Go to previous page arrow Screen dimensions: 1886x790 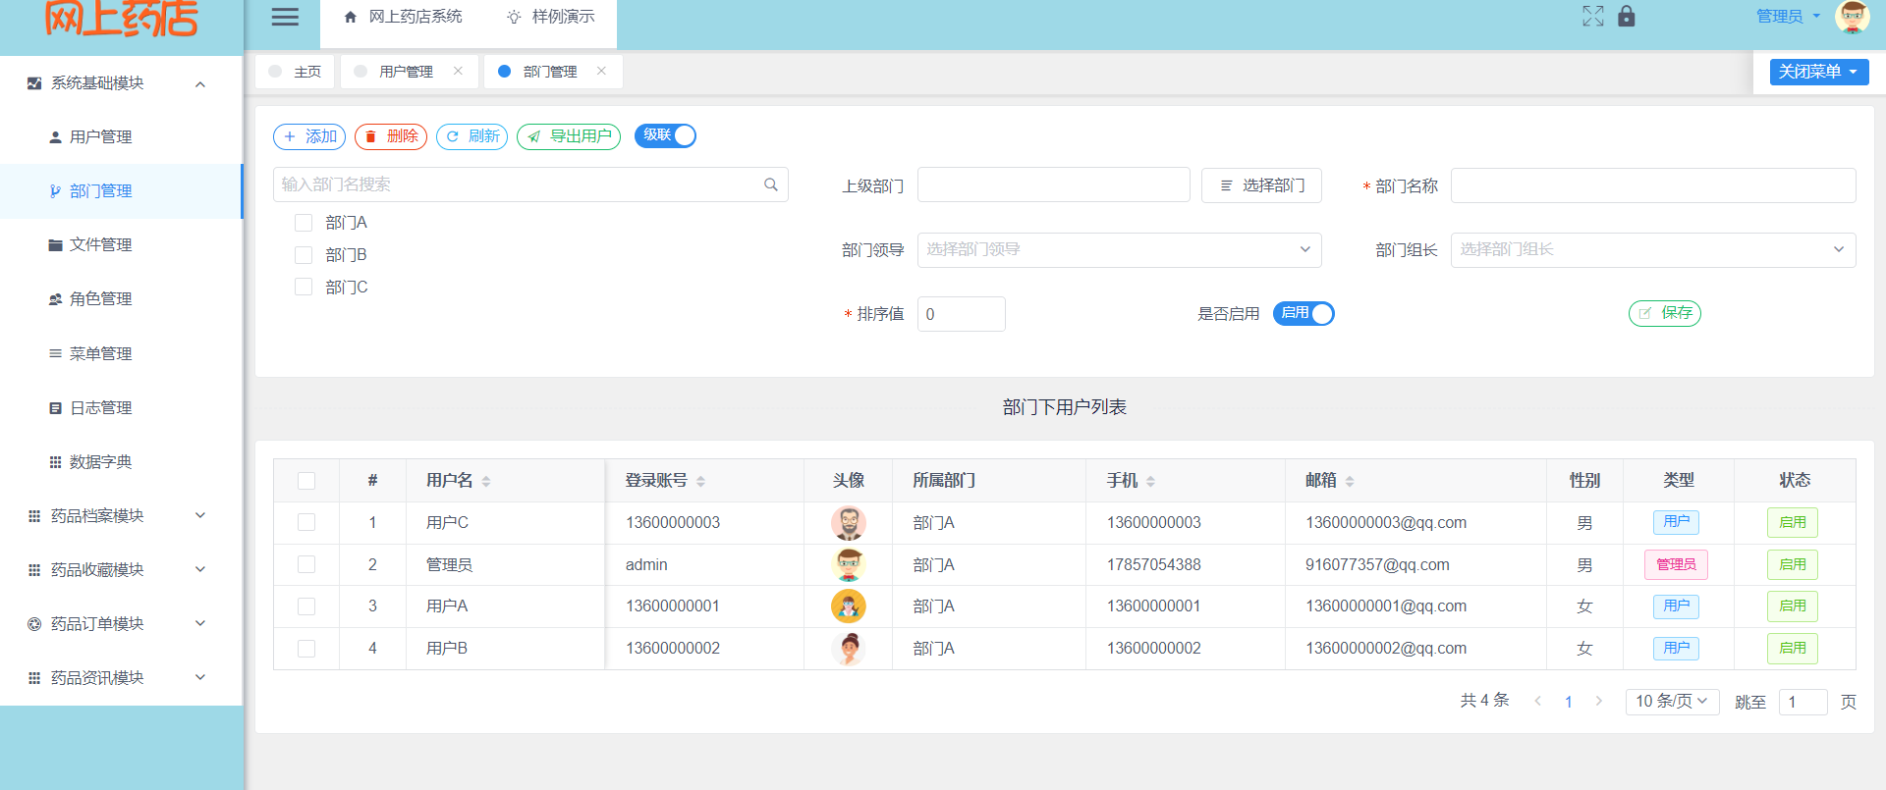pyautogui.click(x=1538, y=701)
